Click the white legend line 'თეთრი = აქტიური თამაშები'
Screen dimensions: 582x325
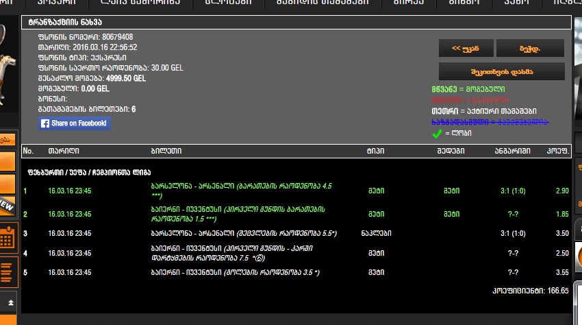pos(483,111)
